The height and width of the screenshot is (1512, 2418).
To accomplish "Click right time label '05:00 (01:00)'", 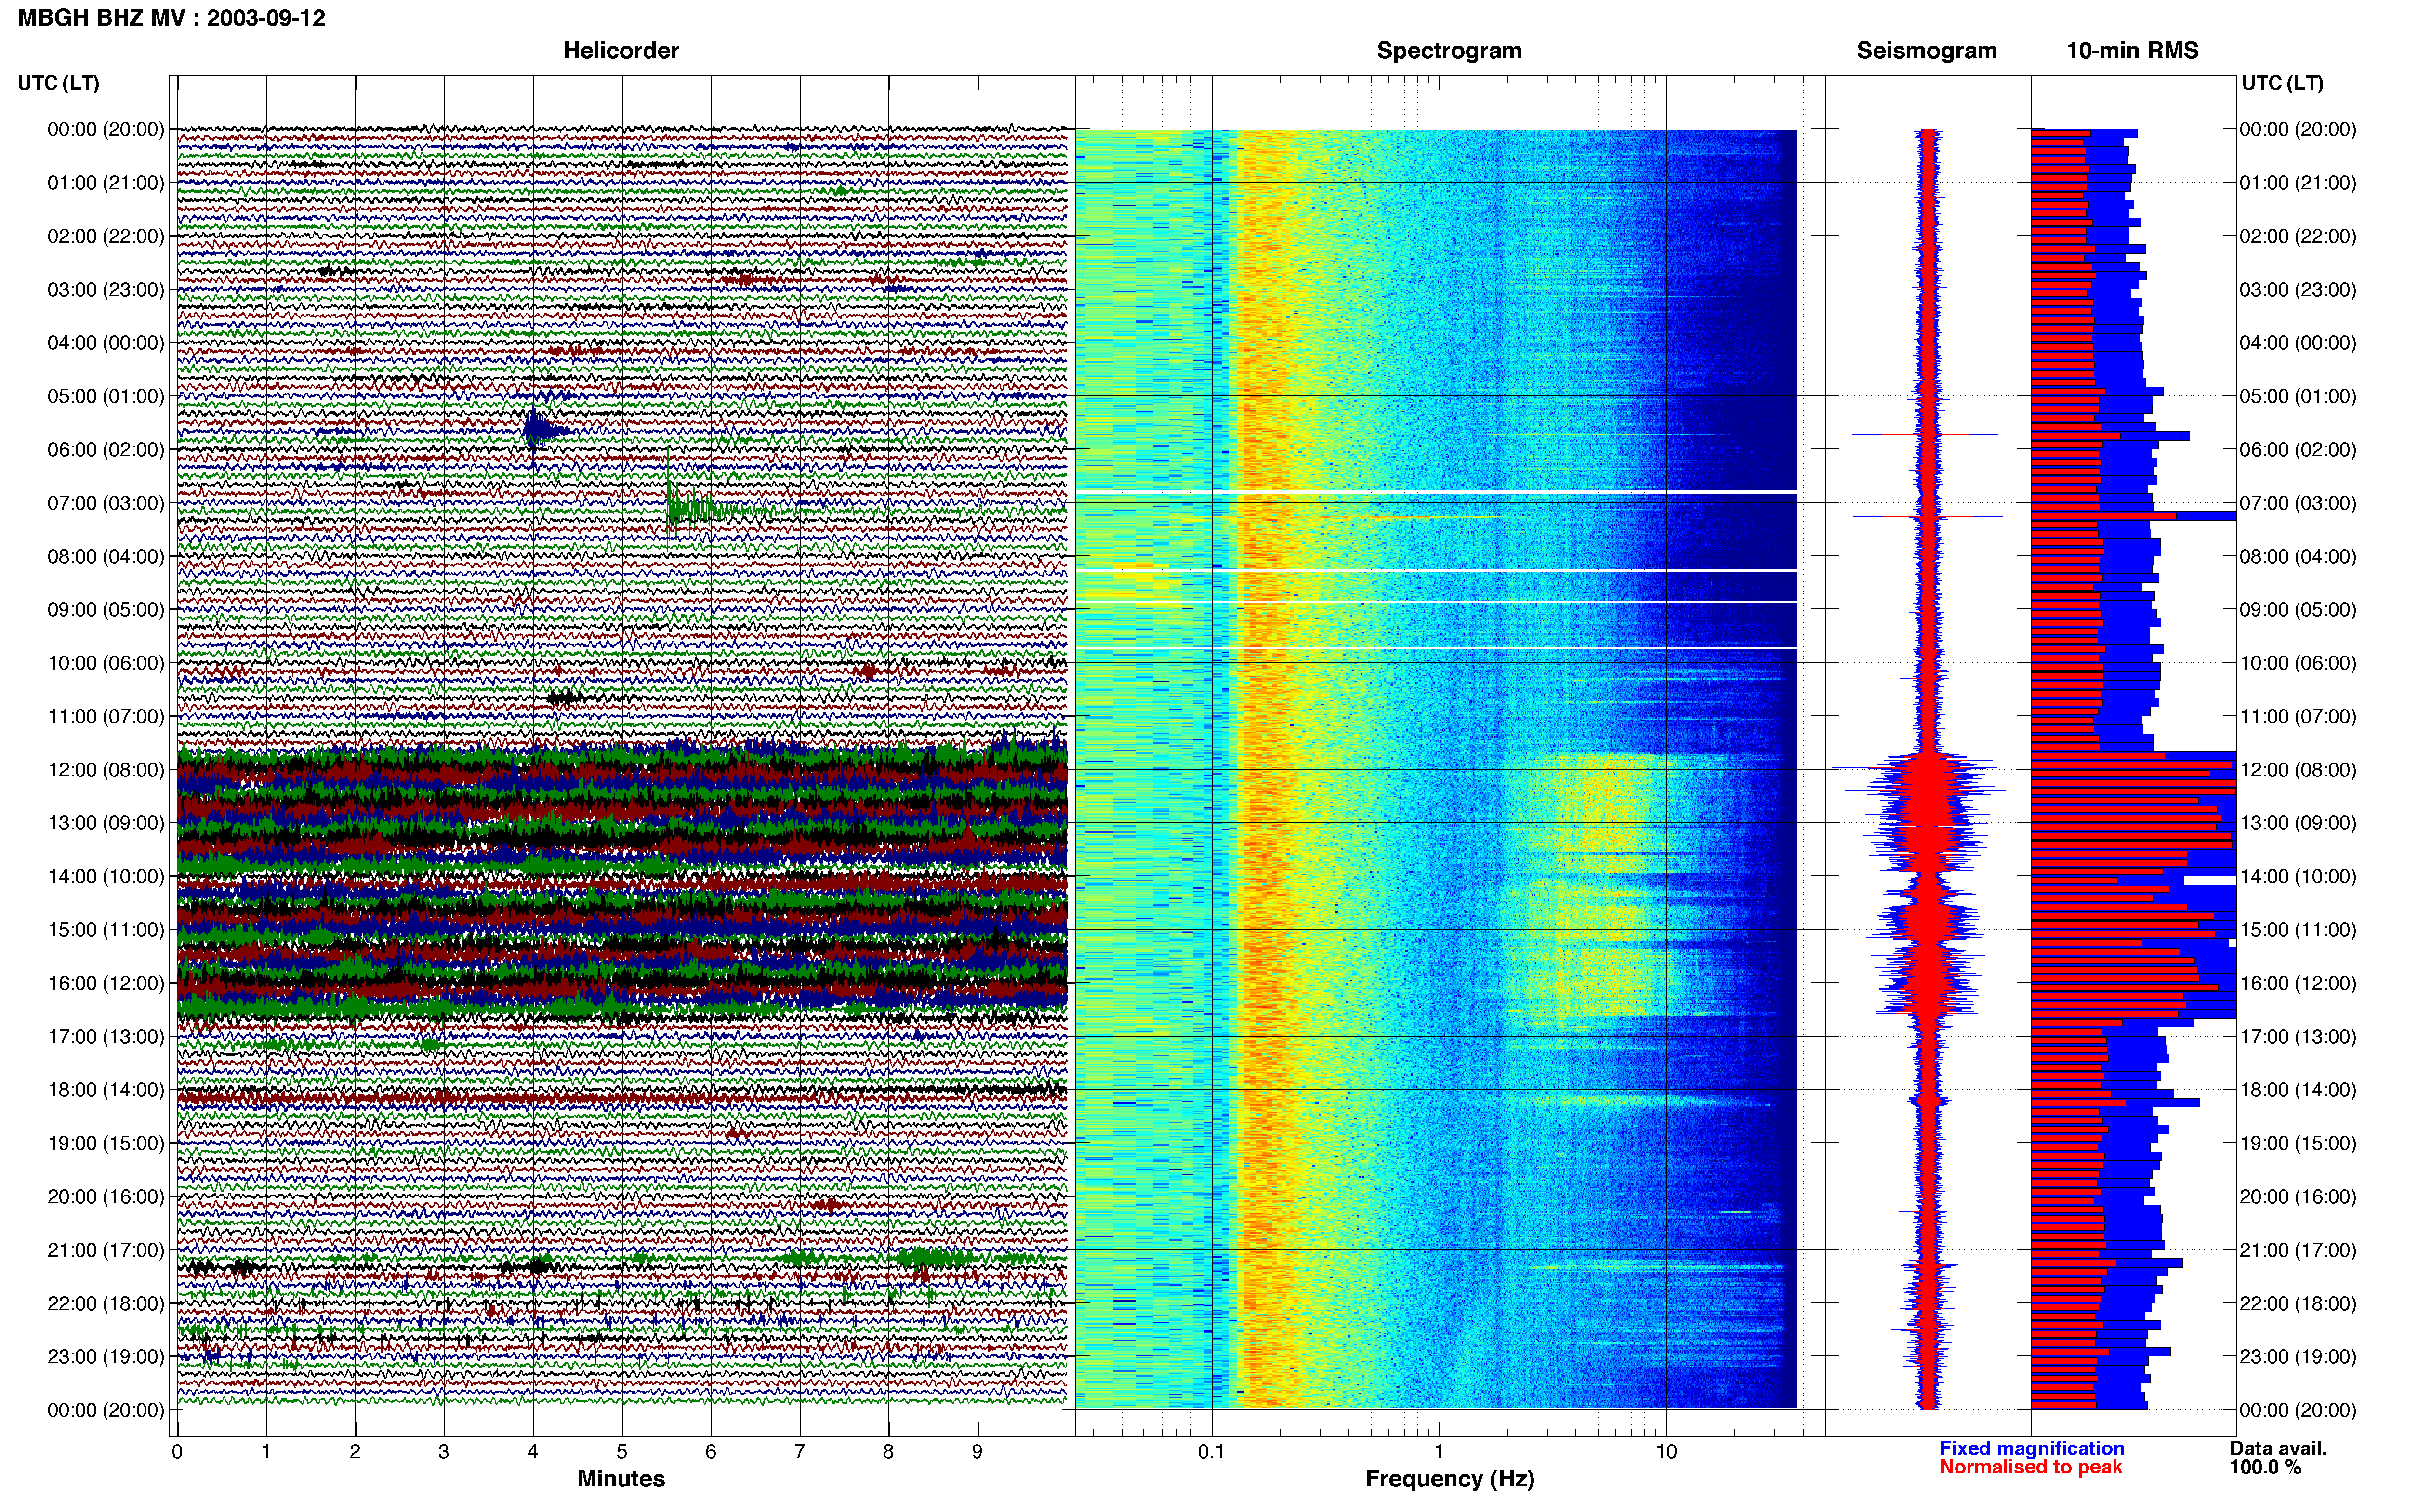I will 2298,397.
